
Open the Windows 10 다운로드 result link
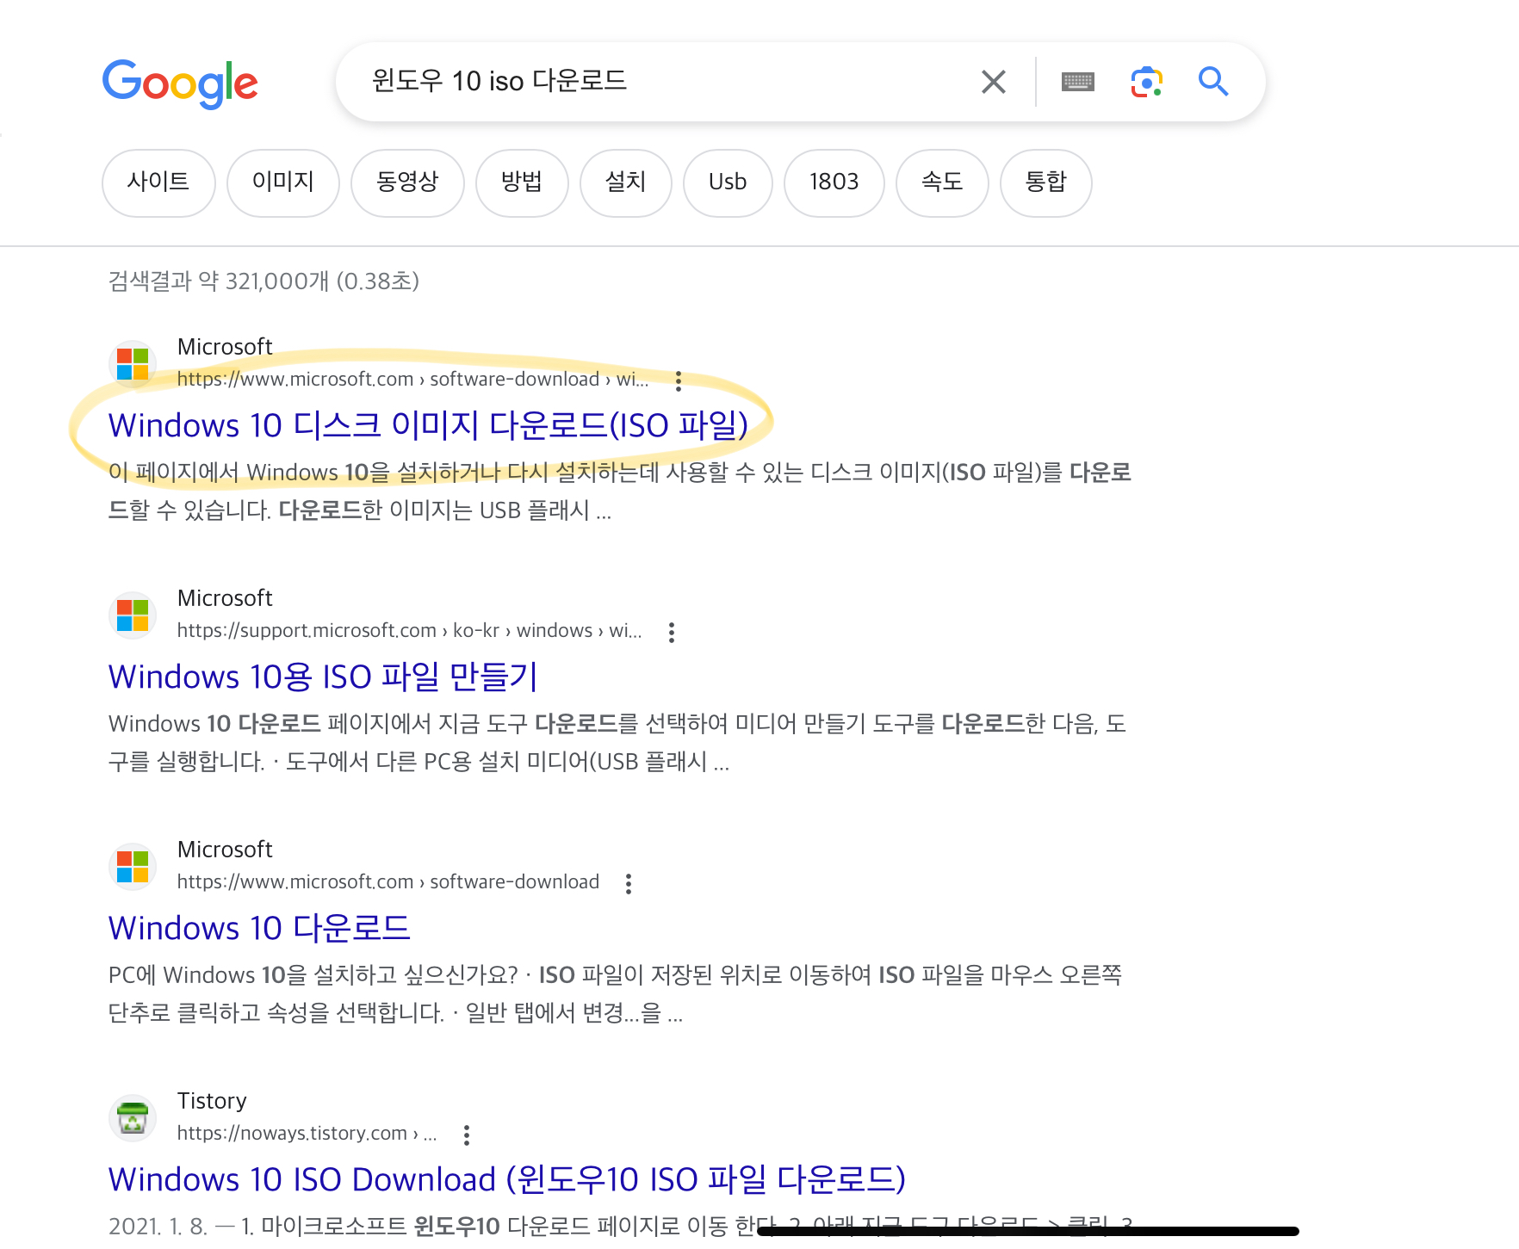click(259, 928)
